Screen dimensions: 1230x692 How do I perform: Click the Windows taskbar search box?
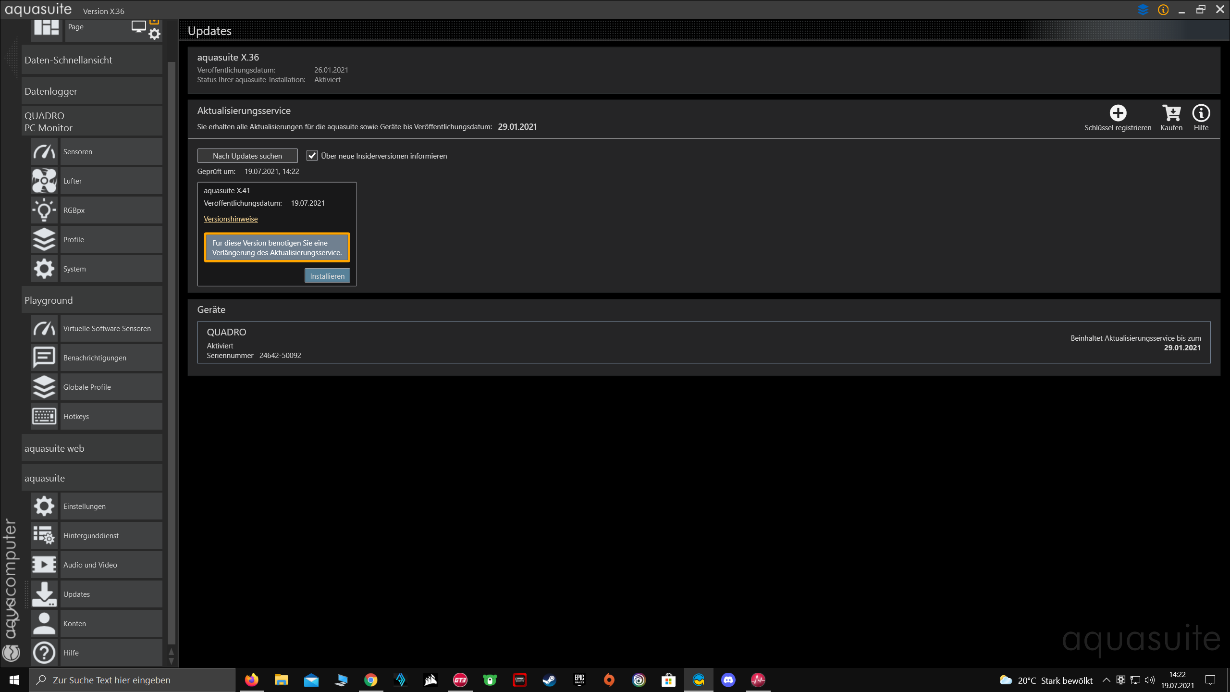(132, 680)
